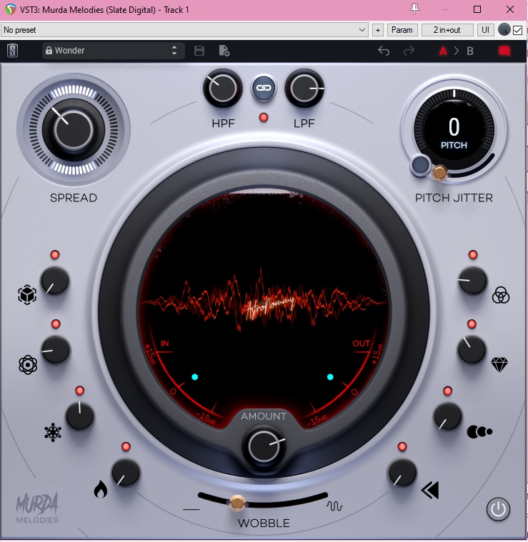Click the save preset floppy icon

click(x=199, y=51)
